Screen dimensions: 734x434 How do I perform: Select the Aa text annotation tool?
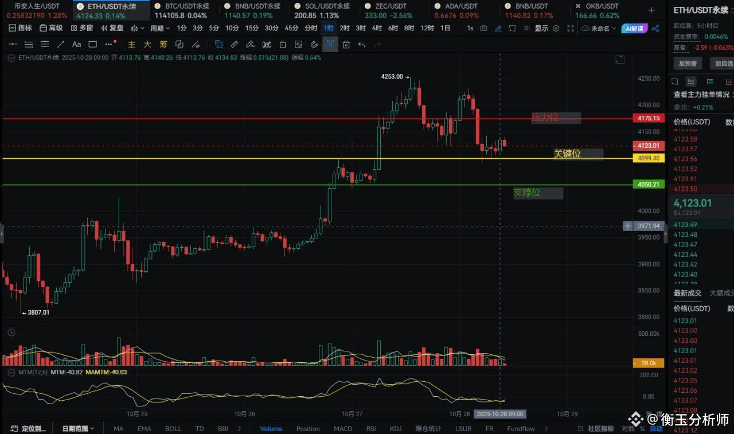[x=76, y=44]
